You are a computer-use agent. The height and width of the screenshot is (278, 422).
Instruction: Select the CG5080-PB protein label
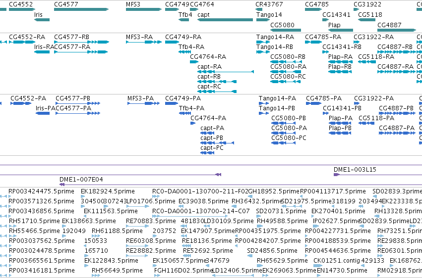pos(289,118)
